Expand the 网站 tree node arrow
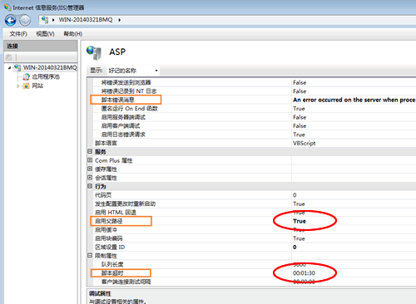The height and width of the screenshot is (304, 416). pyautogui.click(x=17, y=86)
